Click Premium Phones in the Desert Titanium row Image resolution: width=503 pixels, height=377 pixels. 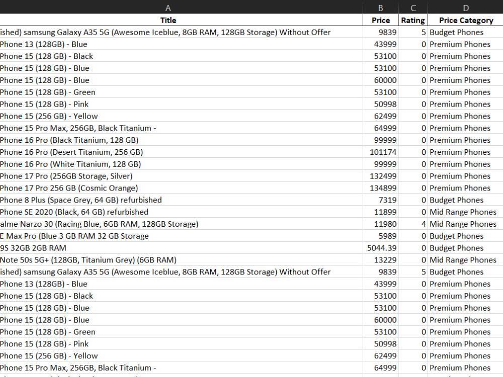click(x=465, y=152)
